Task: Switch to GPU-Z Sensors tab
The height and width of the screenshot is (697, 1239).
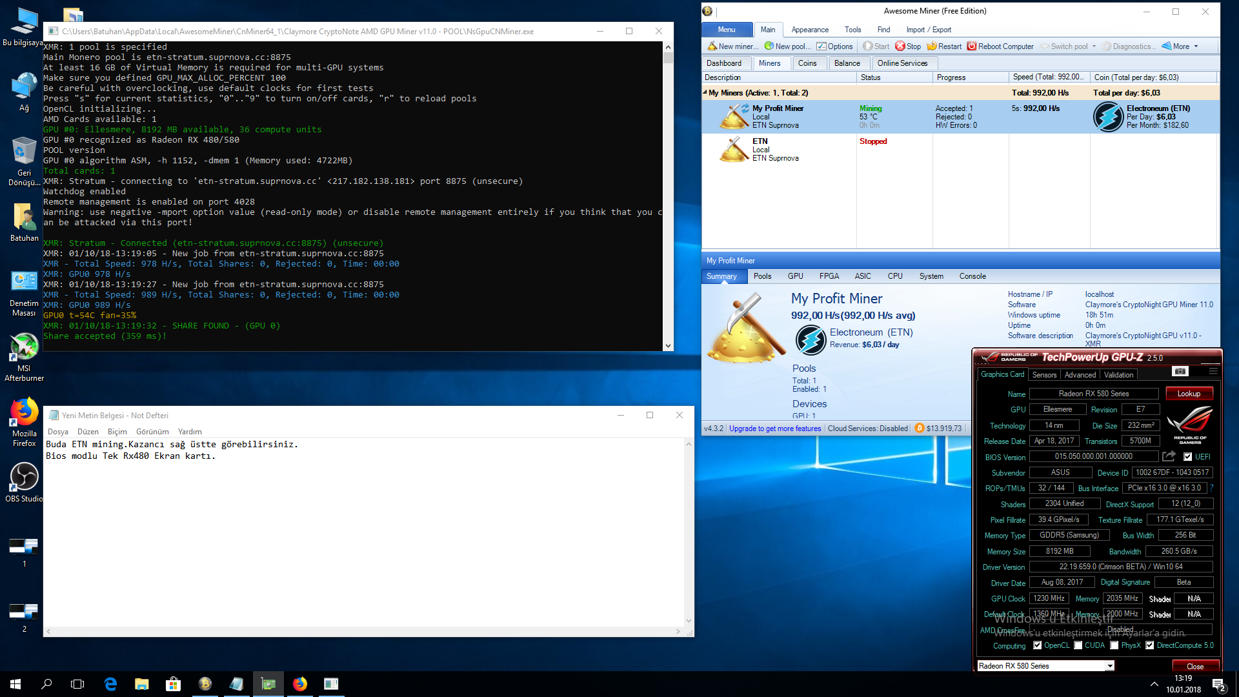Action: (x=1044, y=375)
